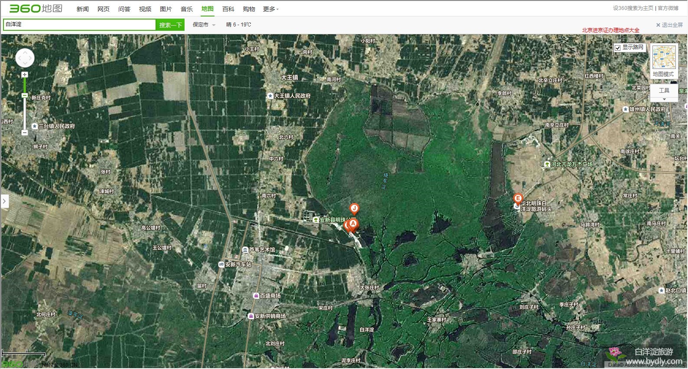Click the 新庄克村 map label
Screen dimensions: 688x369
click(41, 98)
